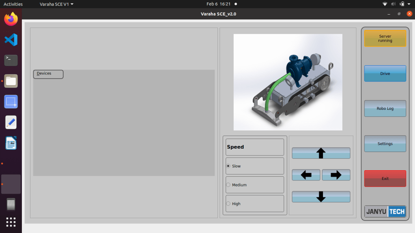The width and height of the screenshot is (415, 233).
Task: Open the Devices menu
Action: click(x=48, y=74)
